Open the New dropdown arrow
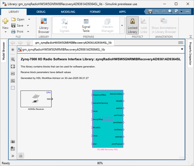The image size is (194, 166). tap(6, 32)
